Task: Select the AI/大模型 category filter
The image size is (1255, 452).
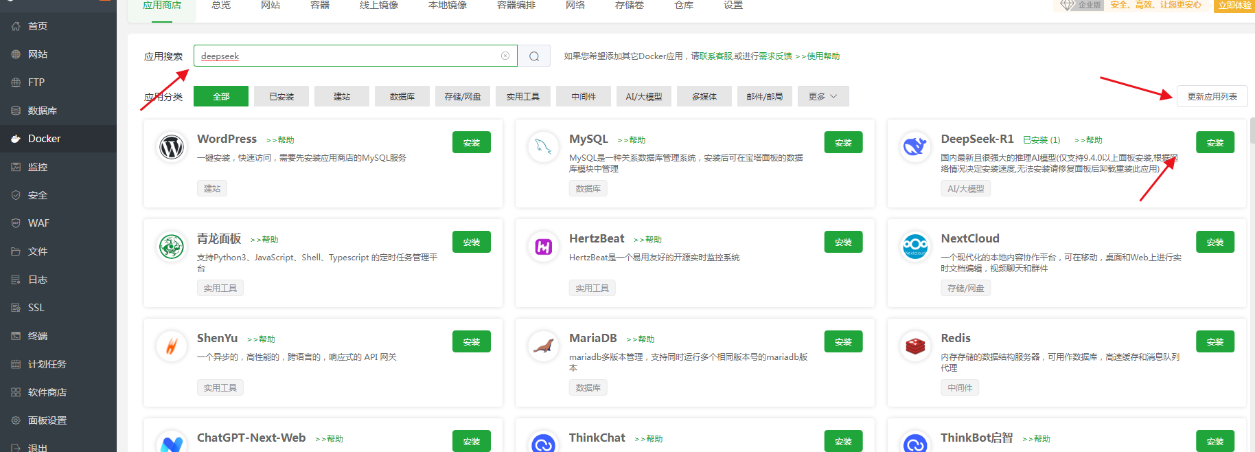Action: point(643,97)
